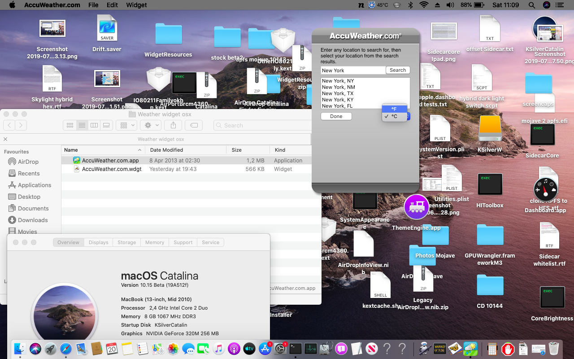Switch to Displays tab in About This Mac

98,242
